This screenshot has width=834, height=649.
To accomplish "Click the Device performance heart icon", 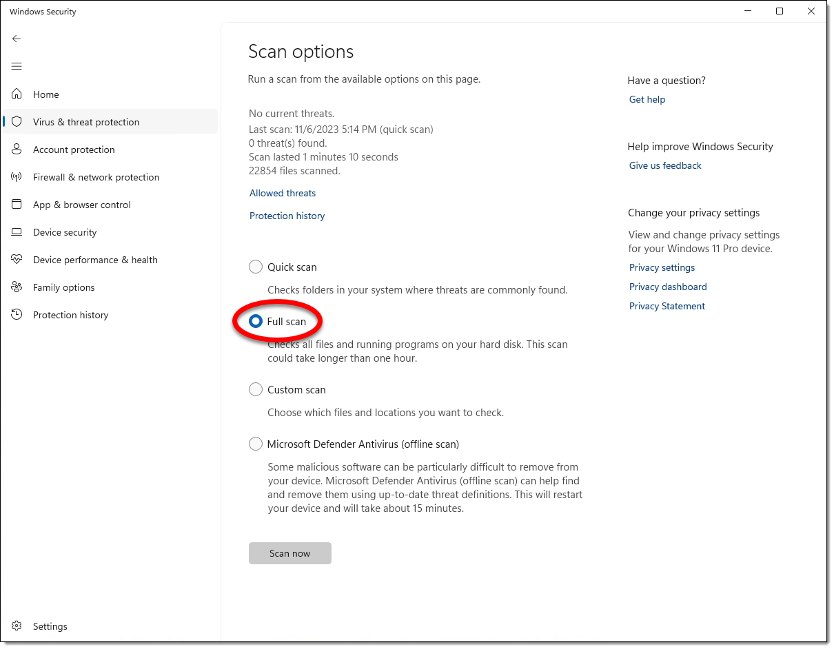I will click(17, 260).
